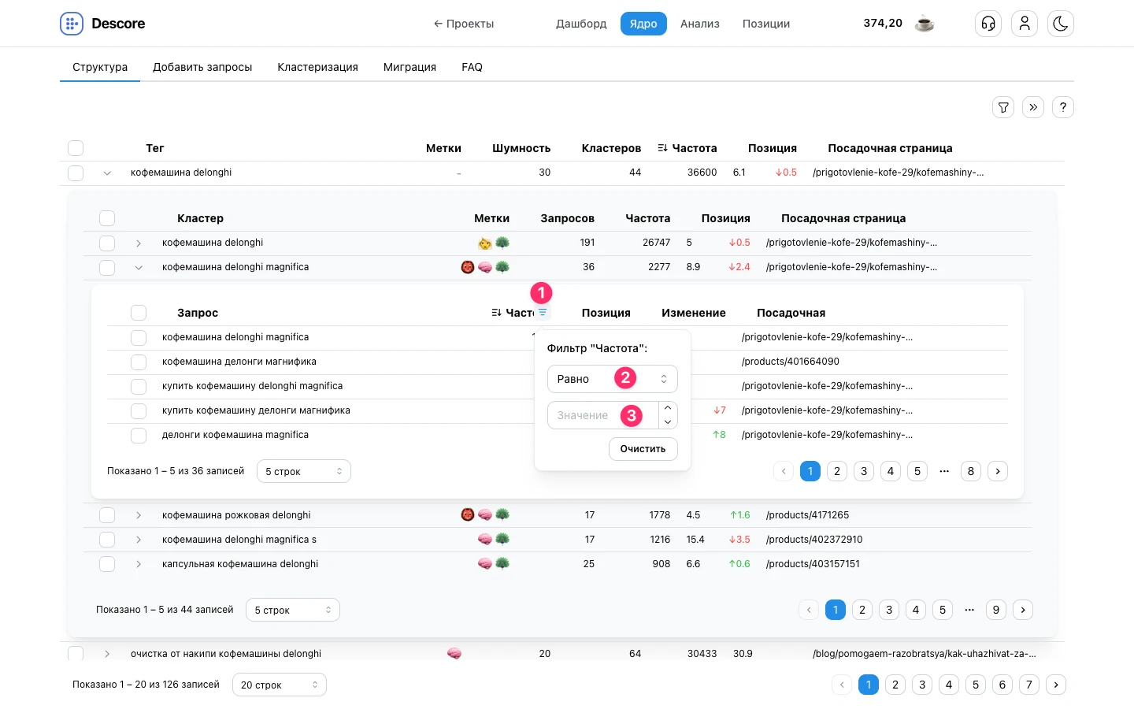
Task: Go to page 9 in cluster pagination
Action: point(996,610)
